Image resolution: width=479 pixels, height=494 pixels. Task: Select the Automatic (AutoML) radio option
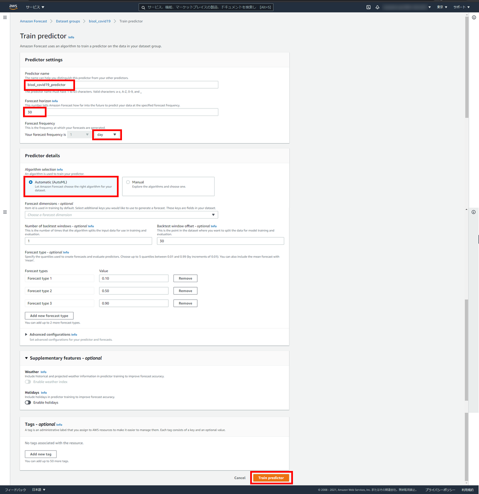pyautogui.click(x=31, y=182)
